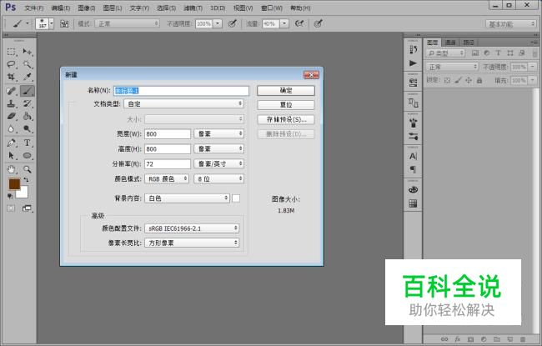Open the 图层(L) menu
Image resolution: width=542 pixels, height=346 pixels.
(113, 8)
